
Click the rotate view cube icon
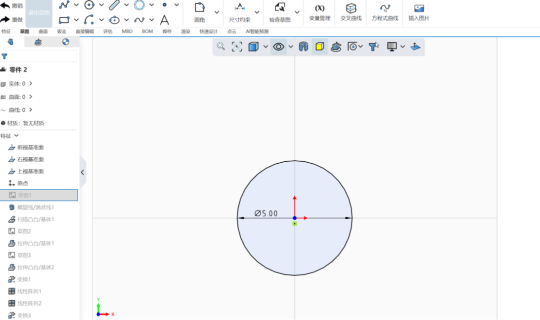pos(336,46)
